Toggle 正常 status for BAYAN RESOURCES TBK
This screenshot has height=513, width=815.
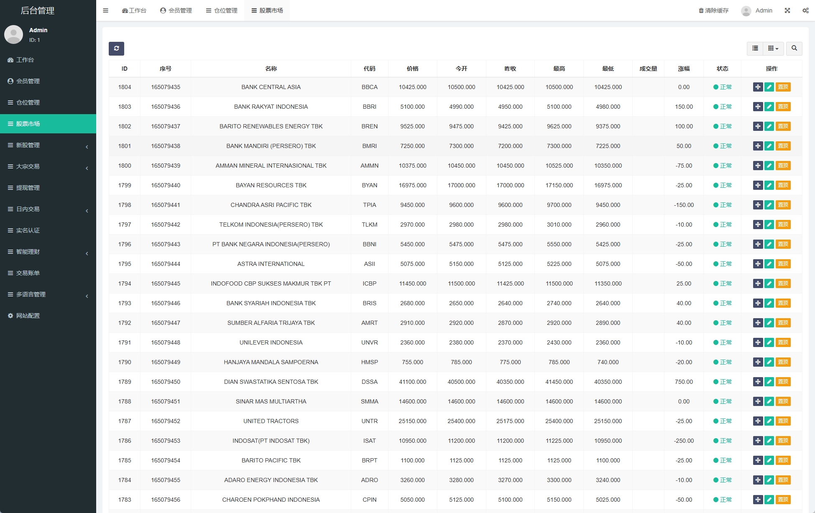[x=723, y=185]
